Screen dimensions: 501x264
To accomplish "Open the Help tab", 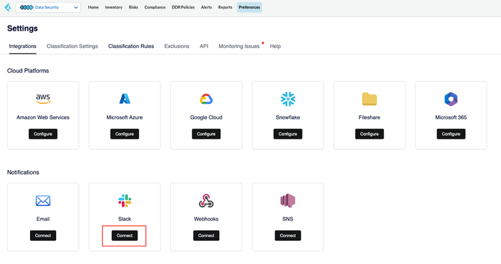I will pos(275,46).
